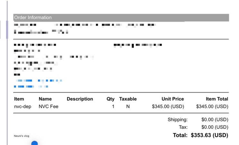Click the purple scroll indicator on left edge
The height and width of the screenshot is (145, 239).
click(x=7, y=30)
